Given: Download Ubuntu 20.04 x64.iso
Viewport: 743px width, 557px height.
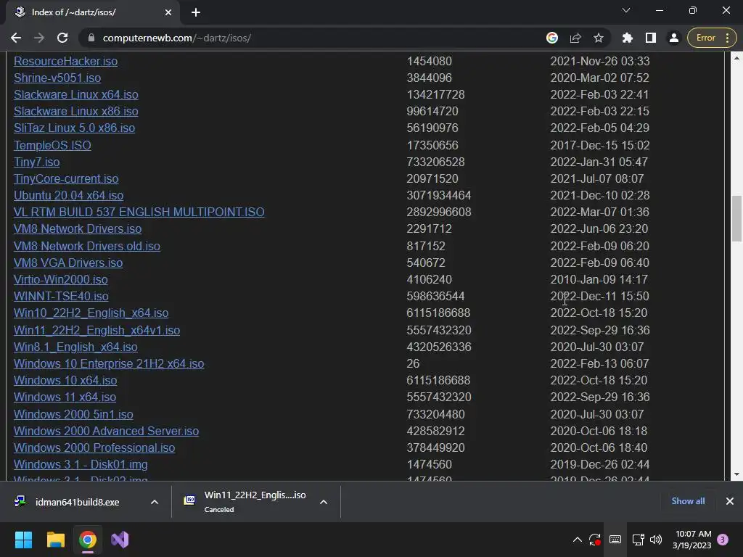Looking at the screenshot, I should point(68,195).
